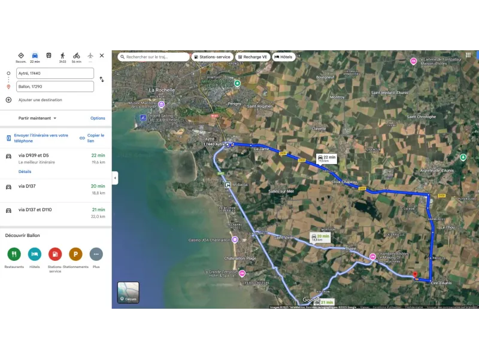This screenshot has height=359, width=479.
Task: Open the Calques layers thumbnail
Action: (x=128, y=292)
